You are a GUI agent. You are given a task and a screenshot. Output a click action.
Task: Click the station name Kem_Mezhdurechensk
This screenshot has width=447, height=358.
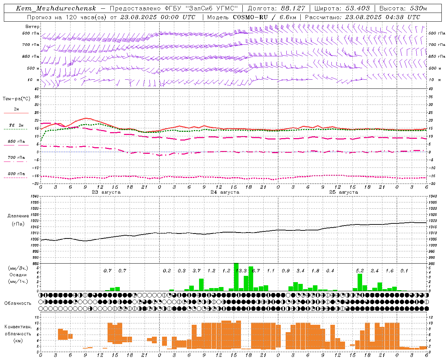56,8
